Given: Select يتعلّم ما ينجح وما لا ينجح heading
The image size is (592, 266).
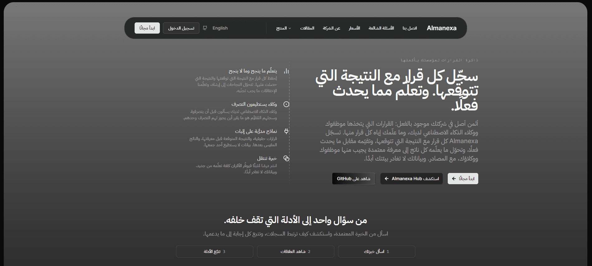Looking at the screenshot, I should coord(253,71).
